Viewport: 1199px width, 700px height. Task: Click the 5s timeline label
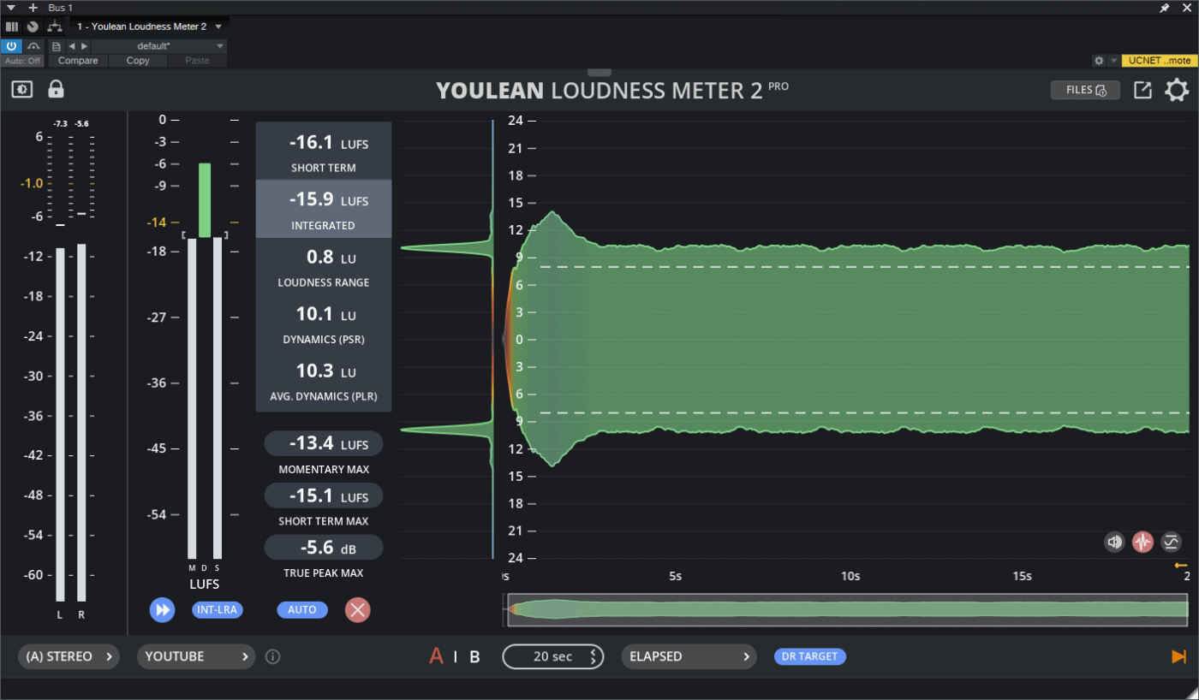click(x=676, y=576)
